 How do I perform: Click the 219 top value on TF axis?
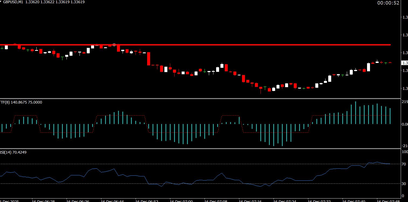coord(404,102)
